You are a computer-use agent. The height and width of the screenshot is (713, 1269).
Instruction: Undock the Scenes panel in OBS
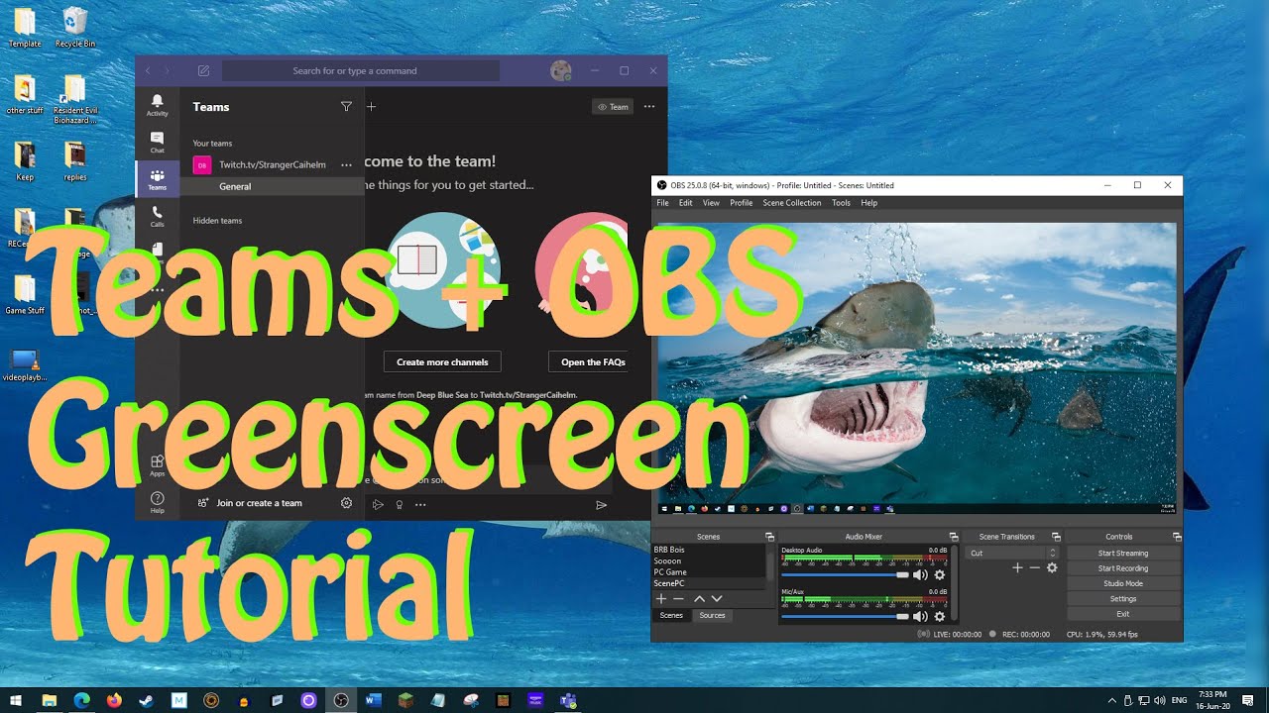pyautogui.click(x=769, y=537)
